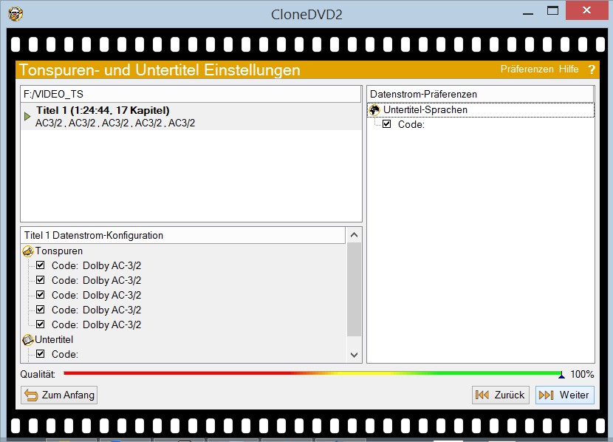Go back with the Zurück button
The height and width of the screenshot is (442, 613).
tap(501, 395)
